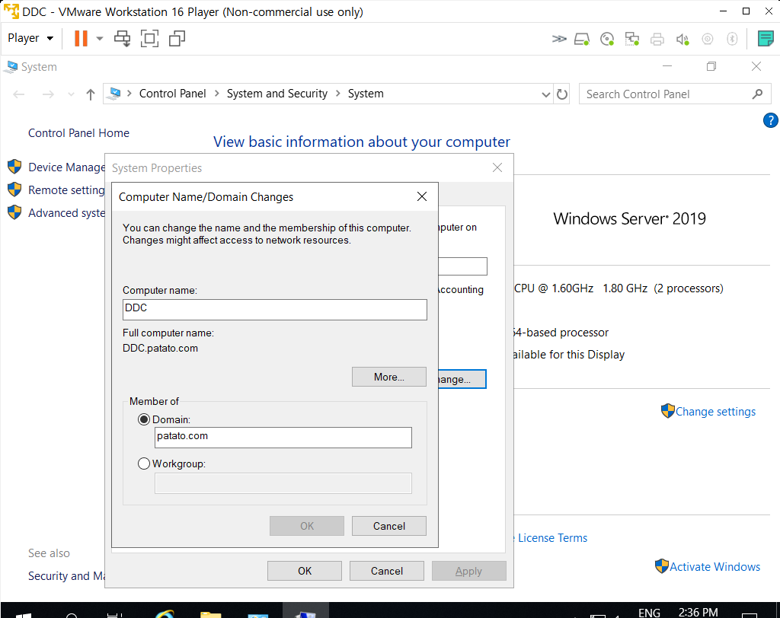Click the computer icon in the address bar
The image size is (780, 618).
point(115,93)
